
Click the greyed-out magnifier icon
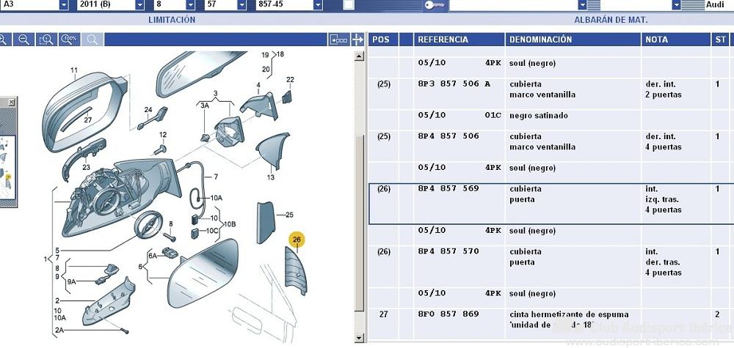coord(92,40)
